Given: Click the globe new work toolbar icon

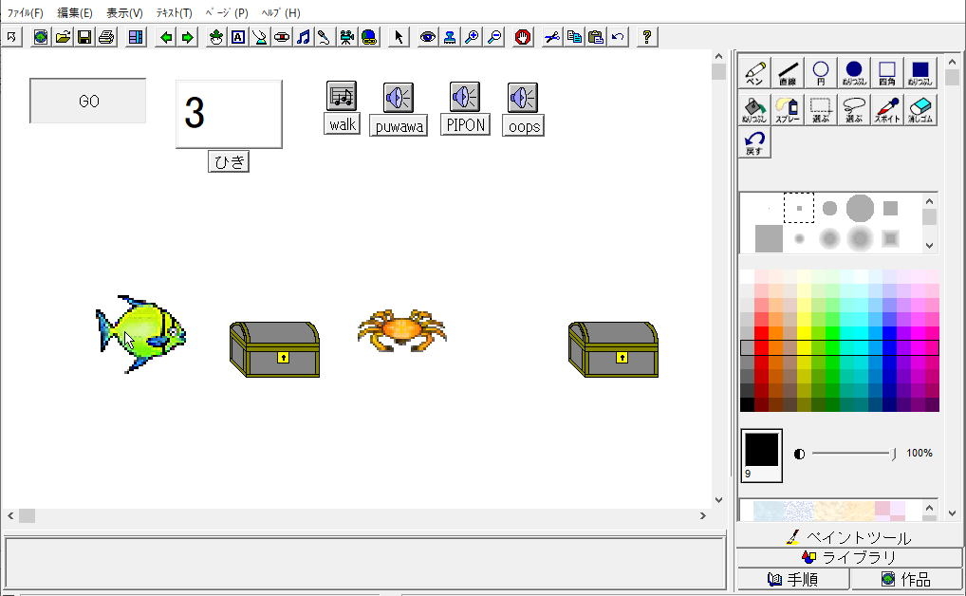Looking at the screenshot, I should pyautogui.click(x=41, y=37).
